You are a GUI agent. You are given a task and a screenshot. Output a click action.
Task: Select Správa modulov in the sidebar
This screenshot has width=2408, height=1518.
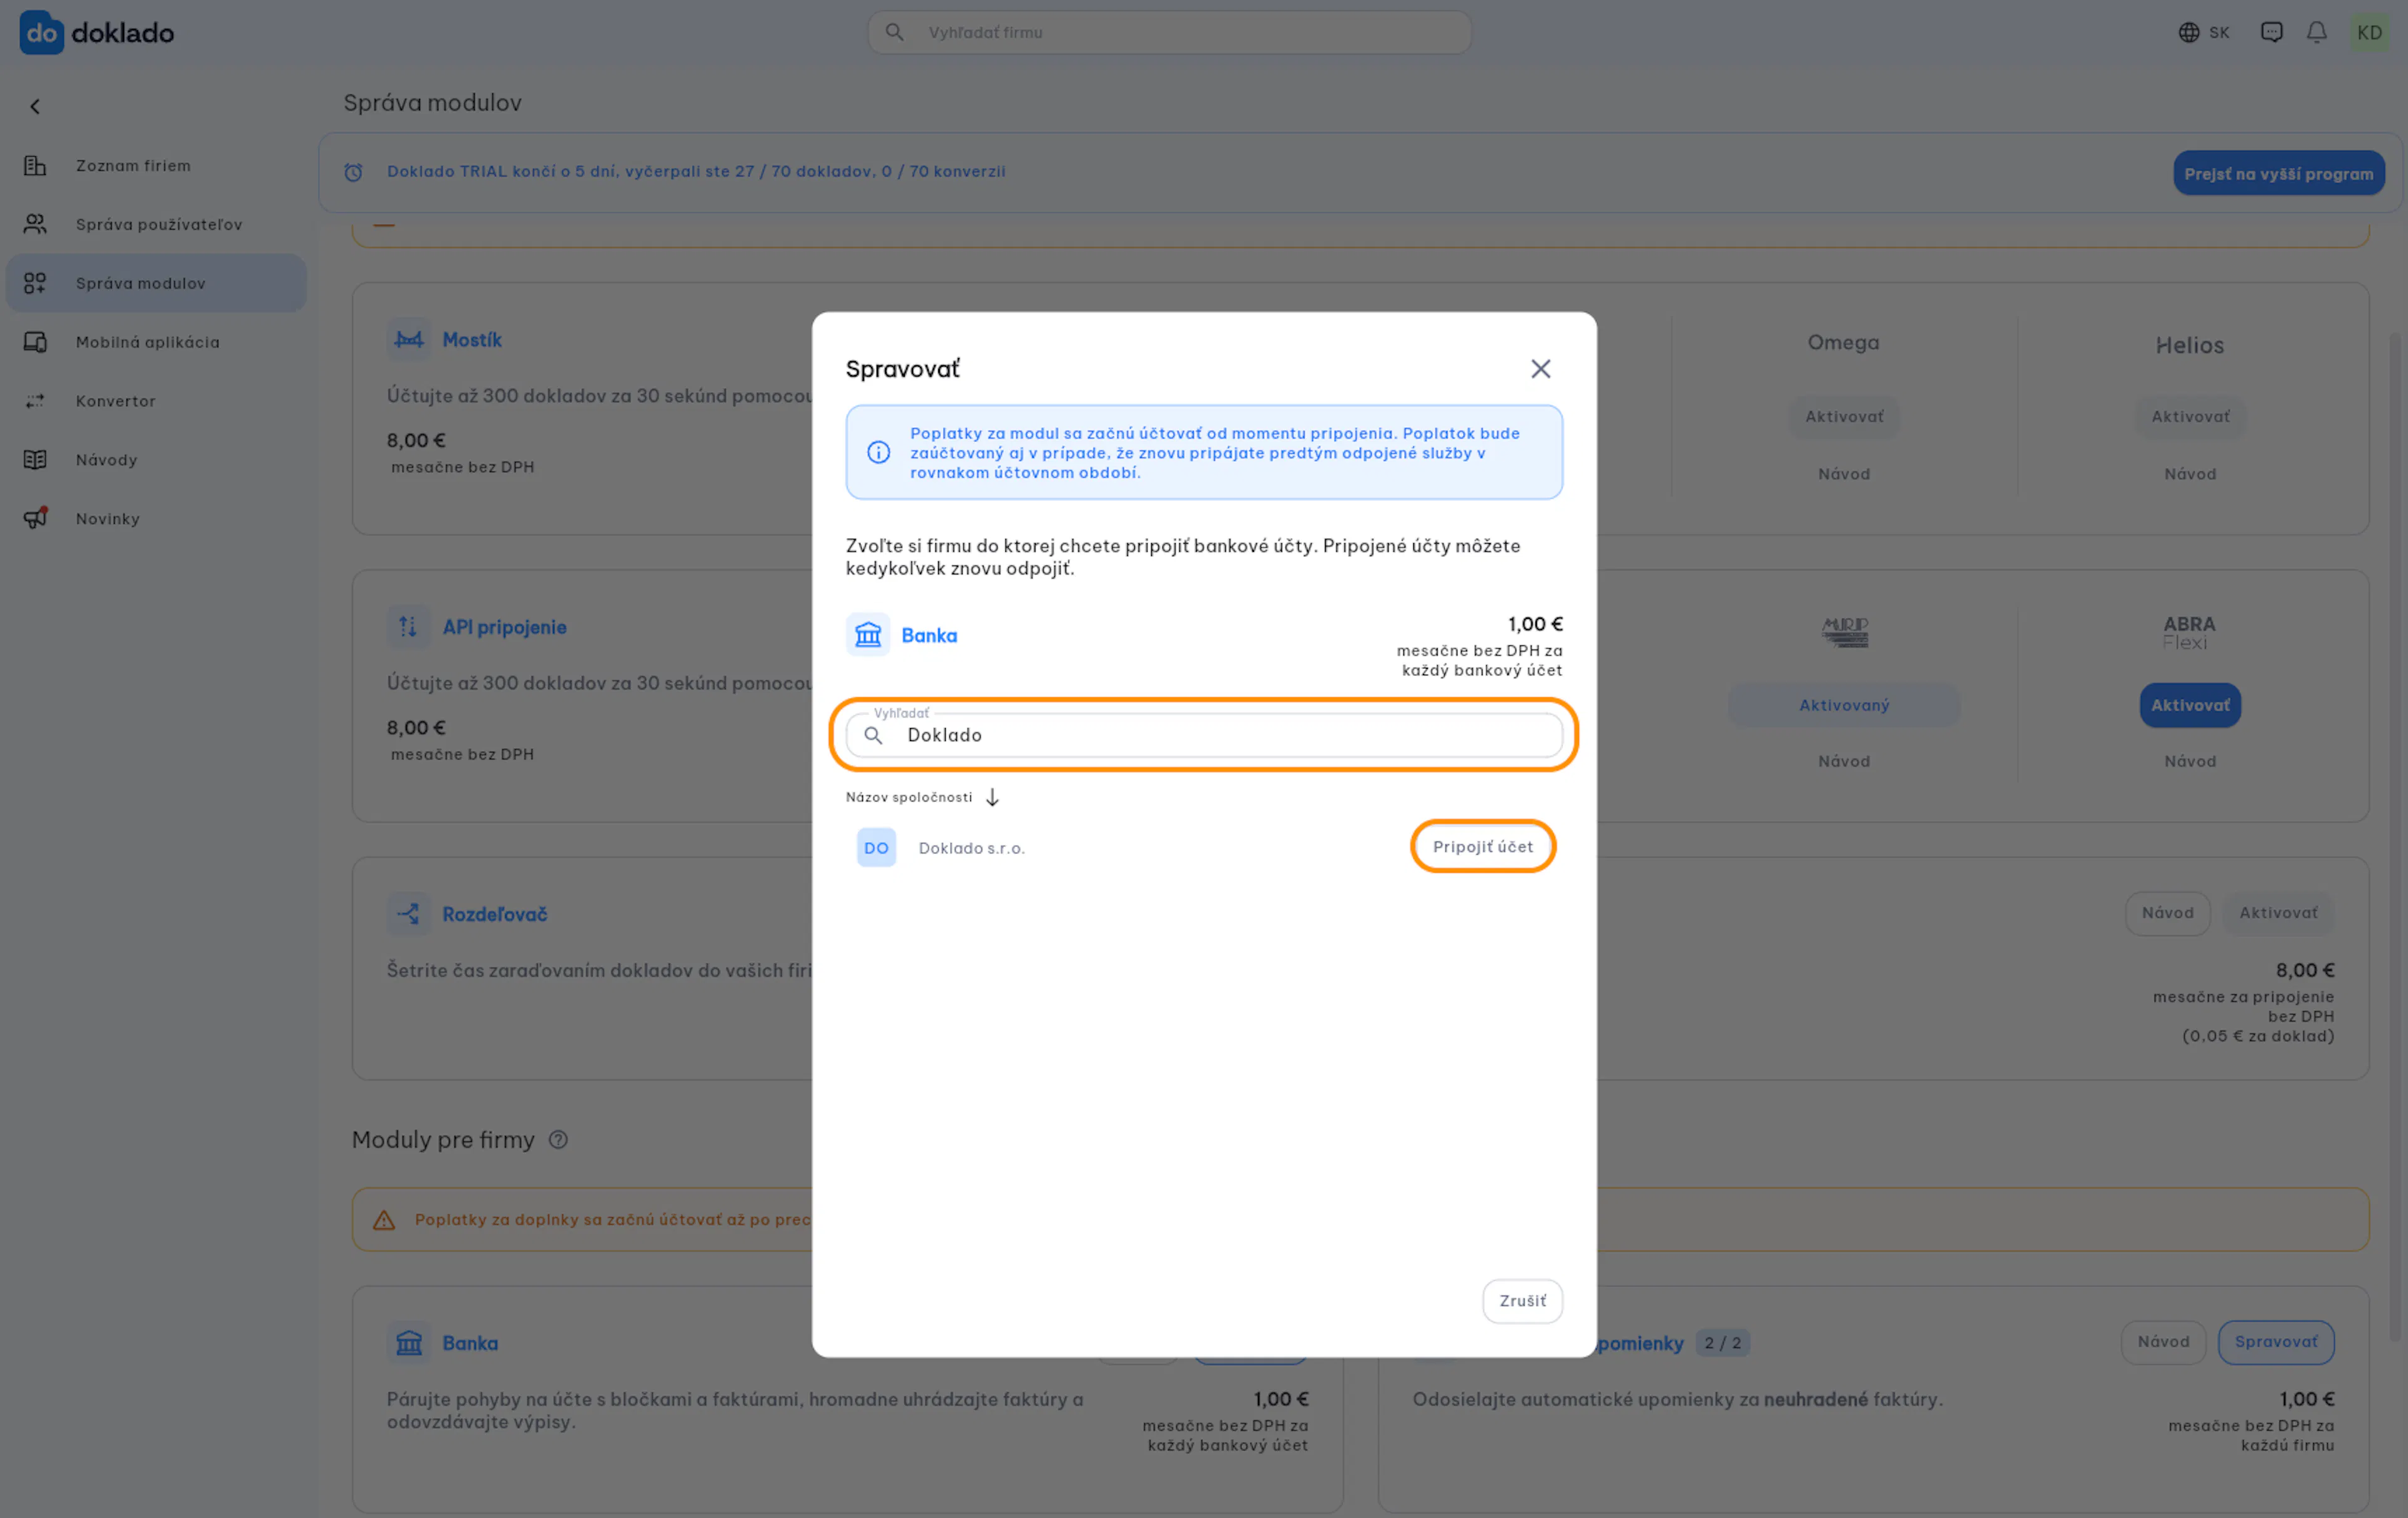[x=157, y=284]
